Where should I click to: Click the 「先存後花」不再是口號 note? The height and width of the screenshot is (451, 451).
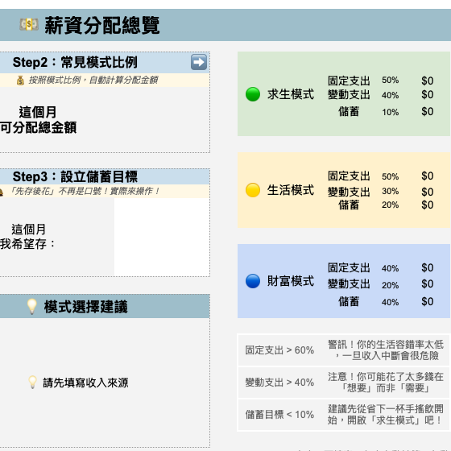pyautogui.click(x=84, y=191)
